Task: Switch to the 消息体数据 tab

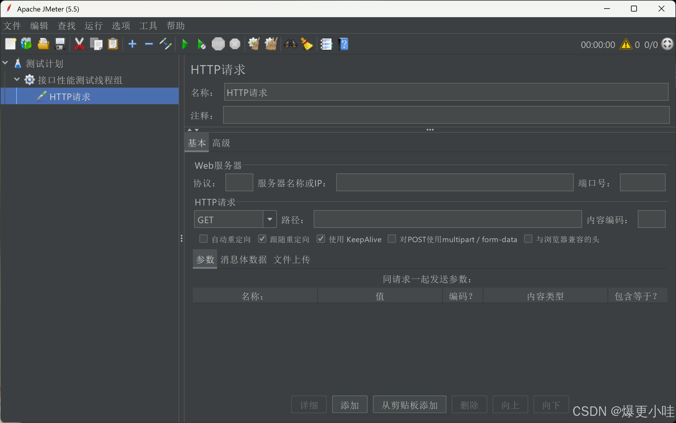Action: [244, 260]
